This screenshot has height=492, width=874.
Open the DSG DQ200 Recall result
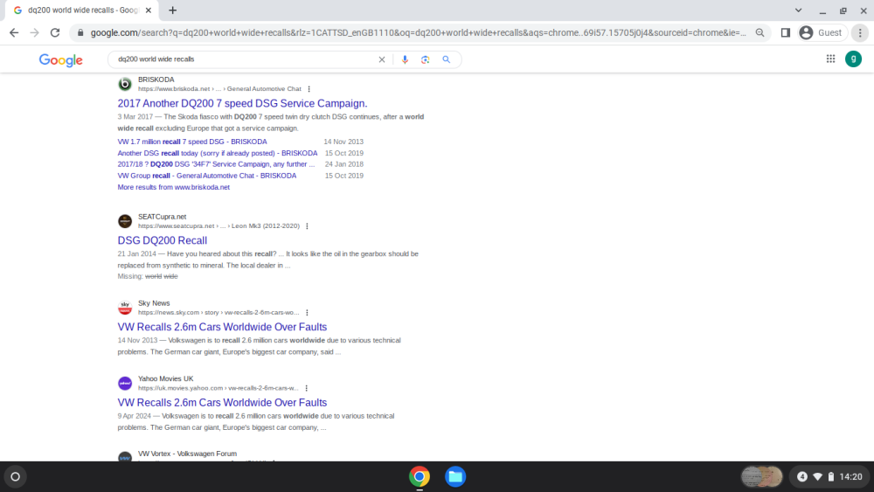(163, 240)
